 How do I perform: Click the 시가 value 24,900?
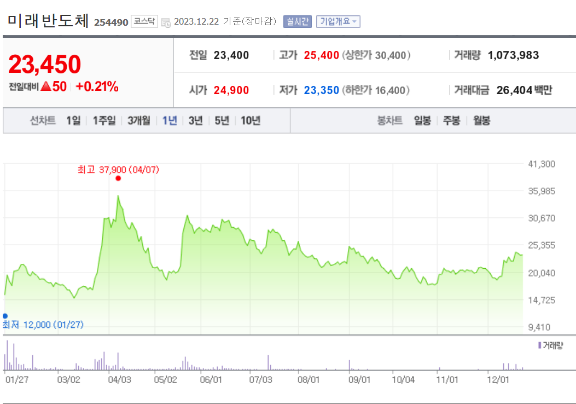(x=231, y=90)
